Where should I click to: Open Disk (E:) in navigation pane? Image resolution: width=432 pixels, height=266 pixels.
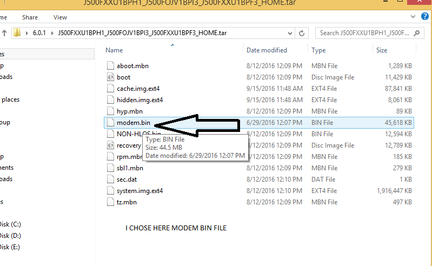point(10,247)
